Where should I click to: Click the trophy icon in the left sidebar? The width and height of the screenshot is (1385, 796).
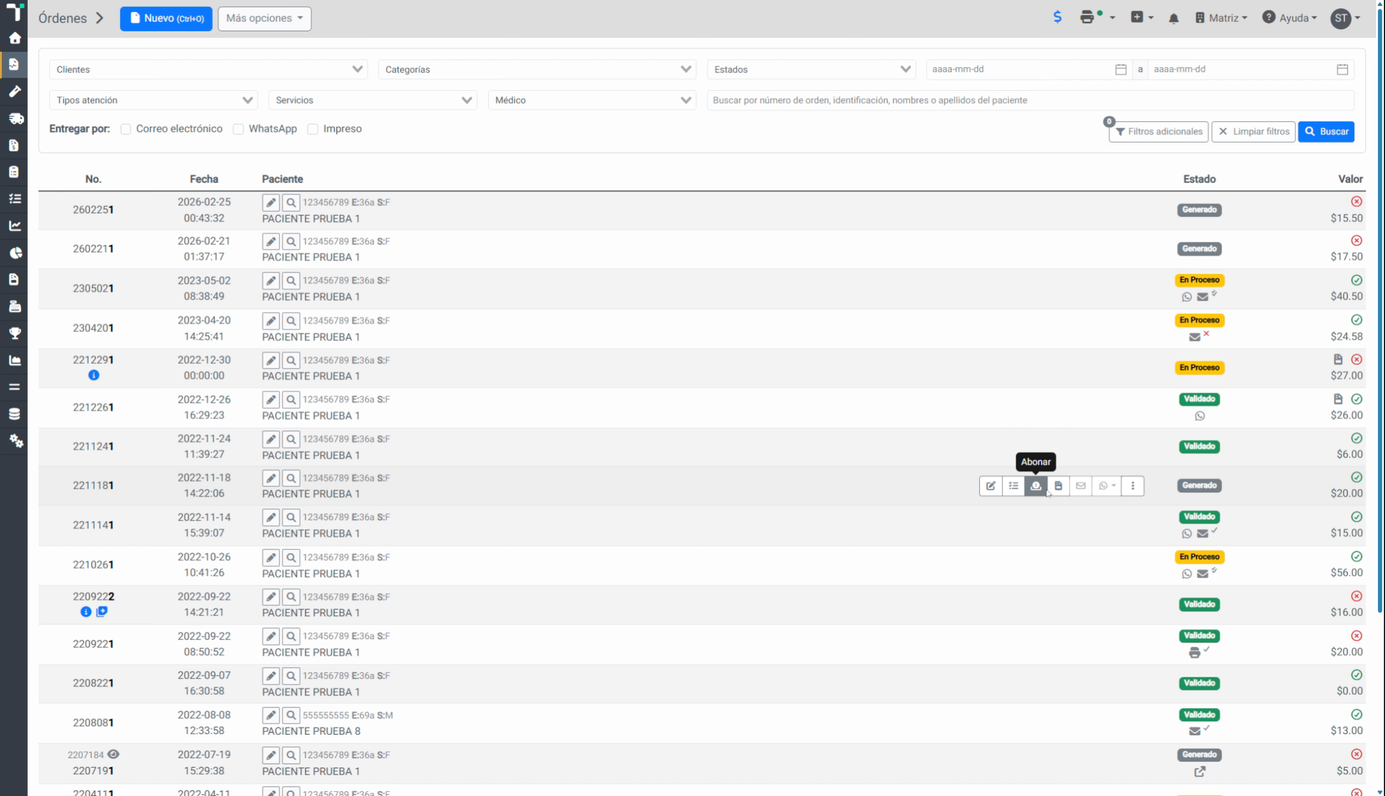(x=15, y=333)
